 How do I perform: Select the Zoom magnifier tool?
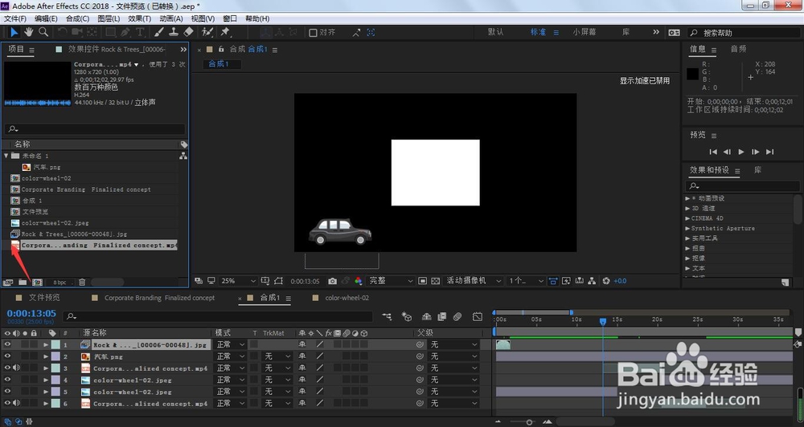[44, 32]
